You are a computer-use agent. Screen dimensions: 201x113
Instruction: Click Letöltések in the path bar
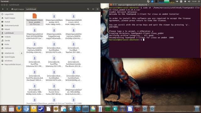tap(31, 9)
